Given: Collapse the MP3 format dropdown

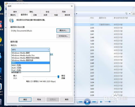Looking at the screenshot, I should 49,50.
